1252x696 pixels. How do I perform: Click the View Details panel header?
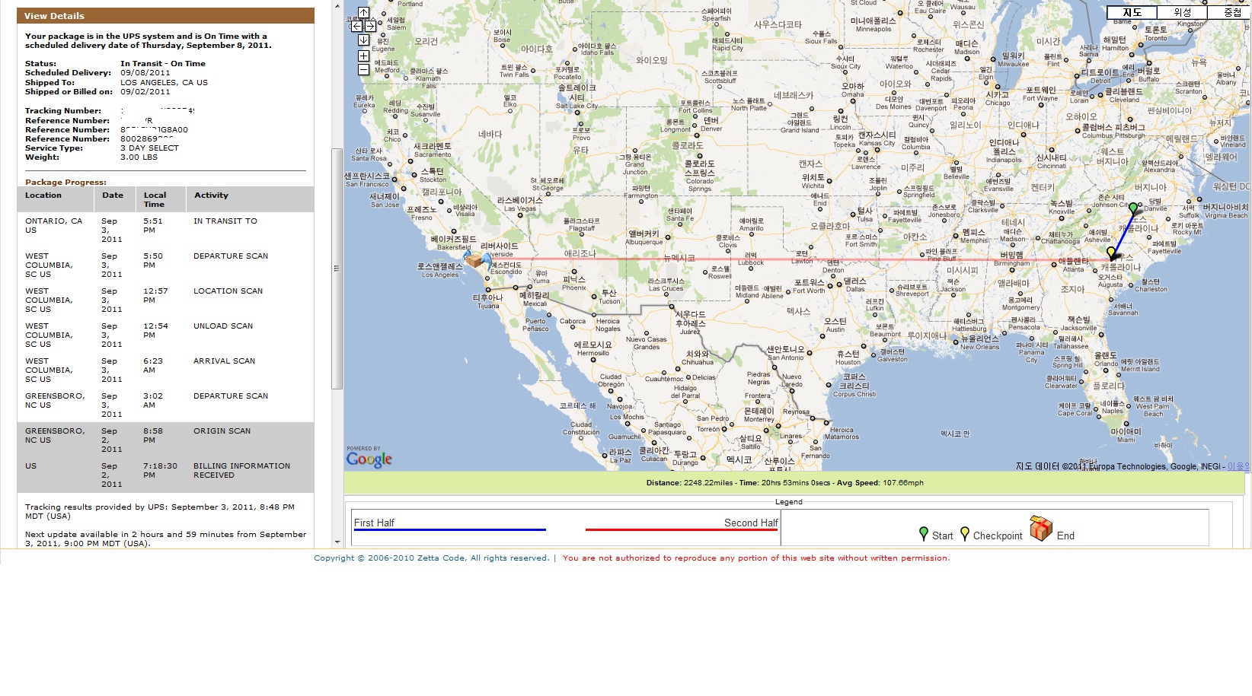pos(165,15)
